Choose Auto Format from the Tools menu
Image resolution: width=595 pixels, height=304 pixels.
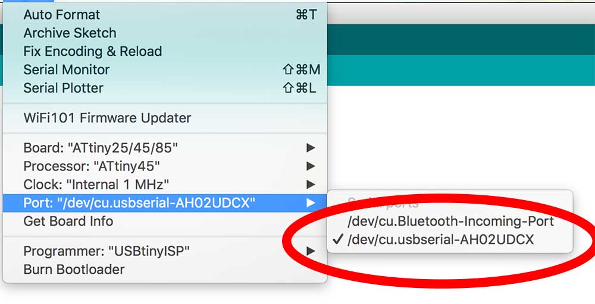tap(165, 15)
